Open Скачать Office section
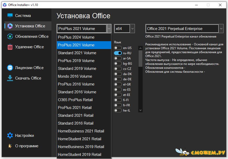Image resolution: width=228 pixels, height=159 pixels. [28, 78]
